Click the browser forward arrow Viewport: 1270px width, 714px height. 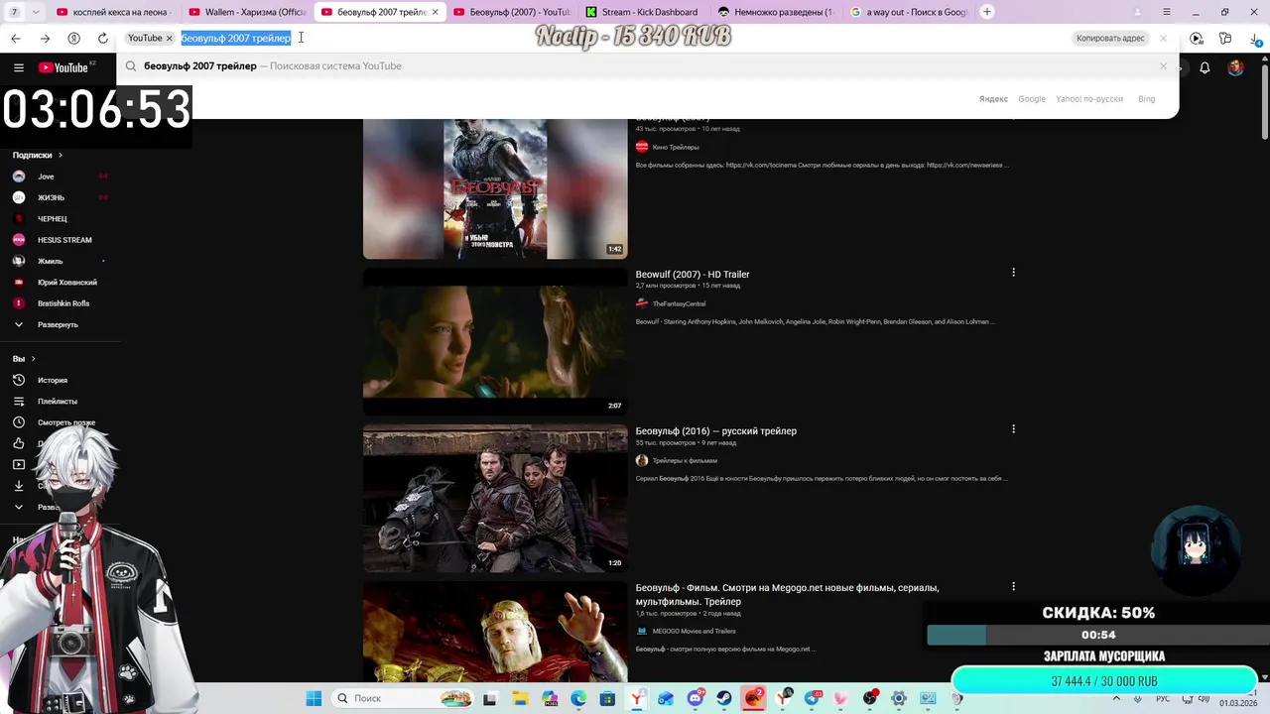tap(45, 38)
